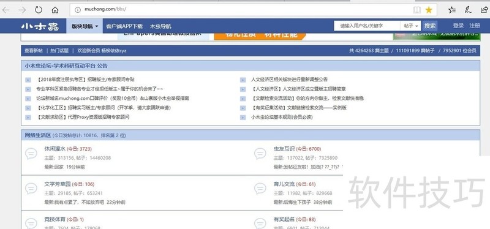The width and height of the screenshot is (490, 229).
Task: Click speech bubble icon beside 文学芳草园
Action: coord(31,189)
